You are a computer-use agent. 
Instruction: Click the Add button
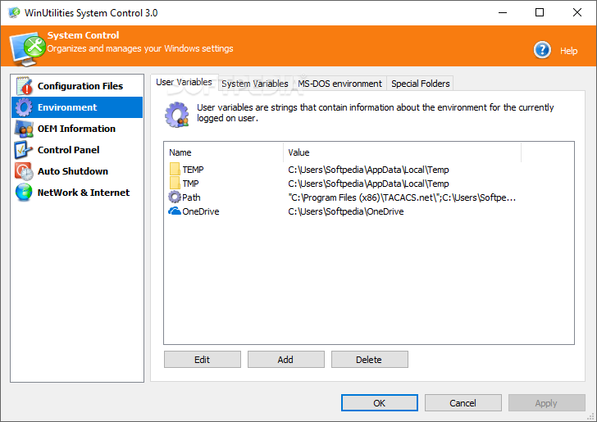click(286, 359)
